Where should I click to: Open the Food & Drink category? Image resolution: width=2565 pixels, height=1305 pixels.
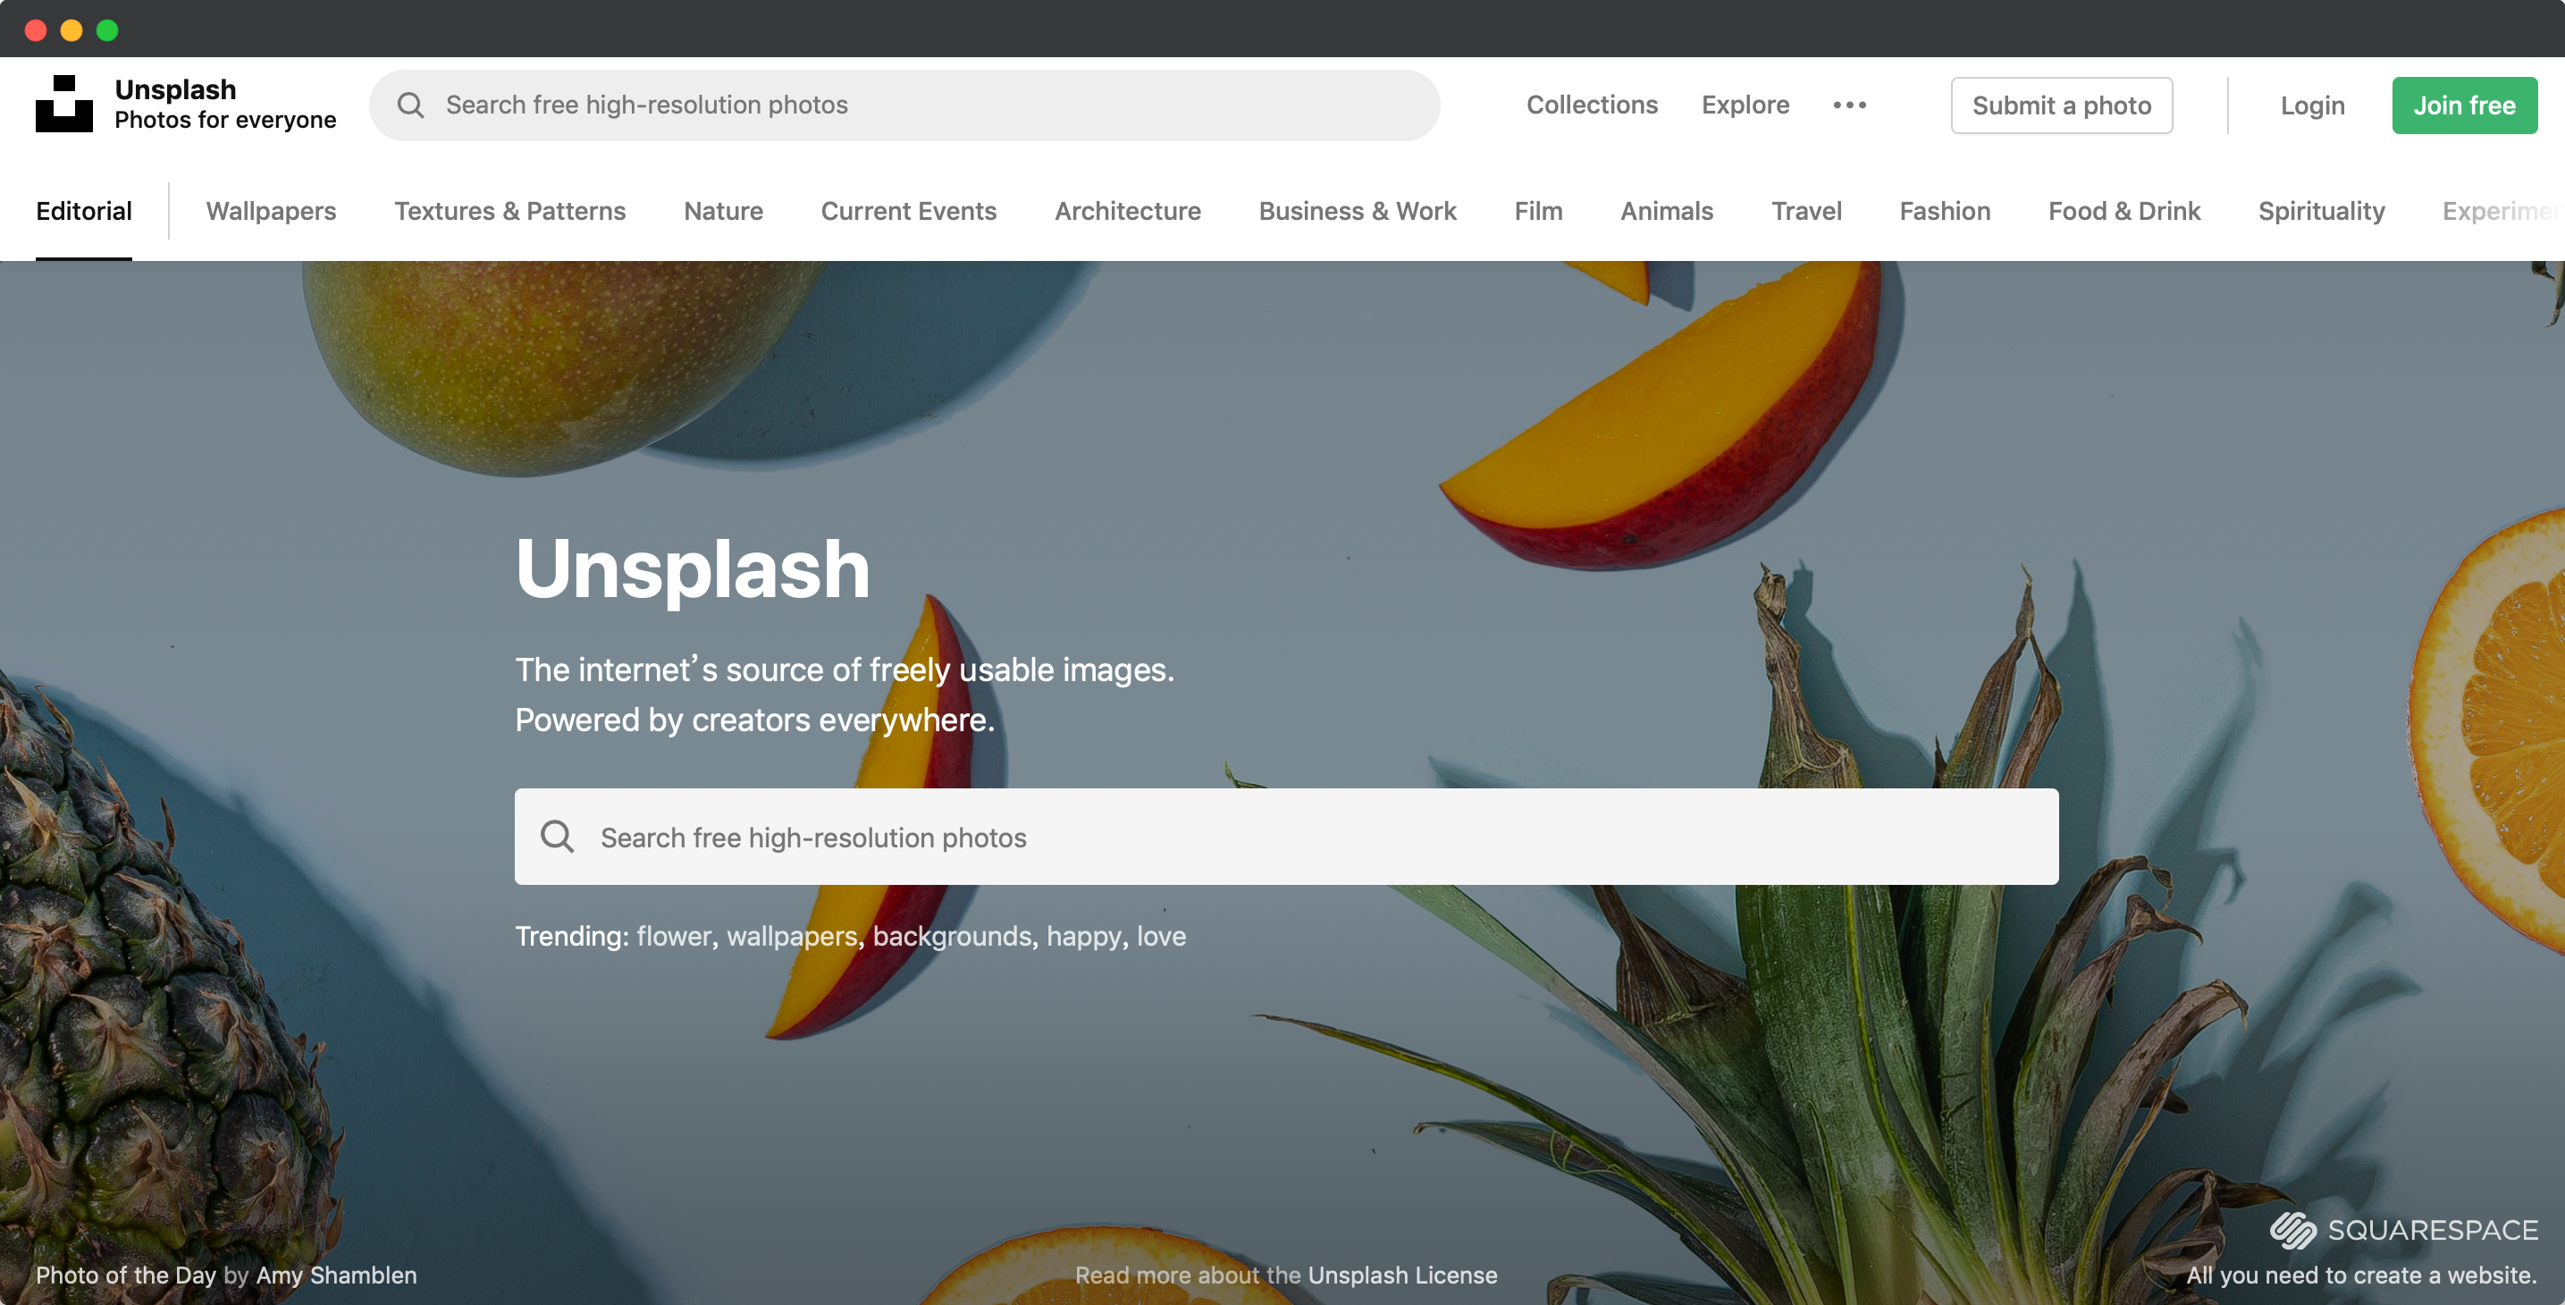pos(2123,211)
